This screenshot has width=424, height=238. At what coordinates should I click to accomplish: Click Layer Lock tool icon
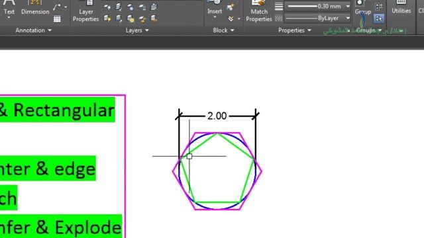click(x=142, y=7)
